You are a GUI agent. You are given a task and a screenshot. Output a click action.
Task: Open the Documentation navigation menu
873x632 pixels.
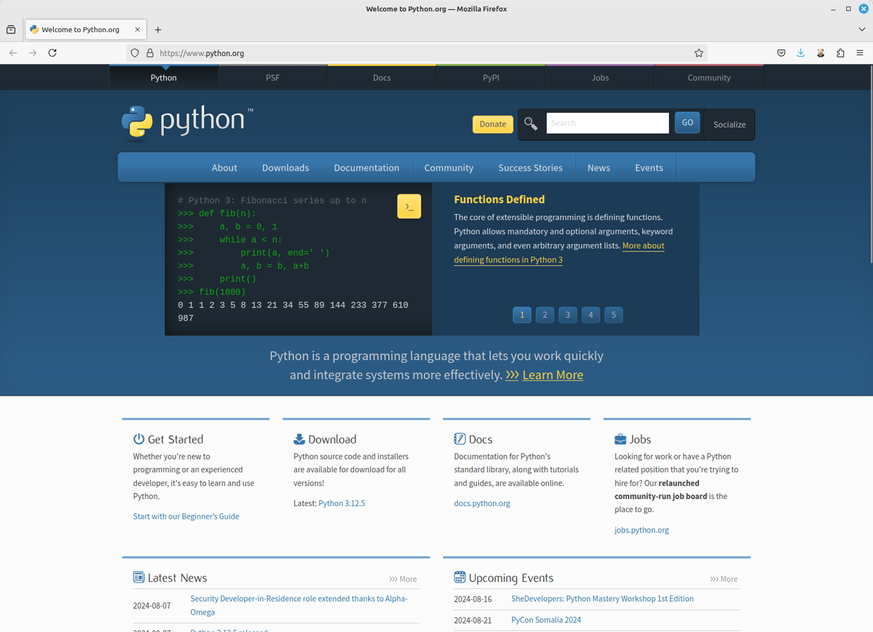pos(367,168)
